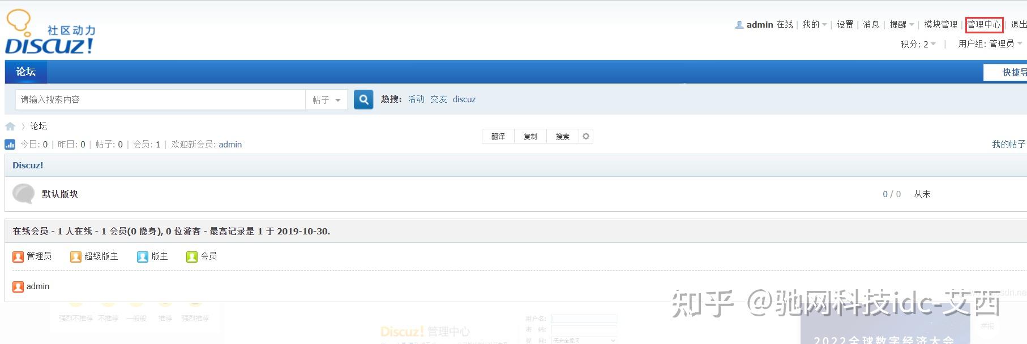Open 管理中心 admin center

[984, 25]
